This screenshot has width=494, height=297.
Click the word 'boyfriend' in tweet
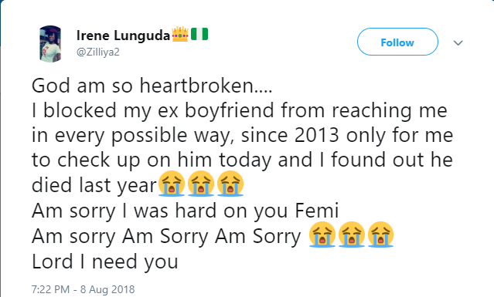point(230,110)
